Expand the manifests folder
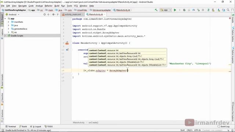235x132 pixels. (x=8, y=22)
